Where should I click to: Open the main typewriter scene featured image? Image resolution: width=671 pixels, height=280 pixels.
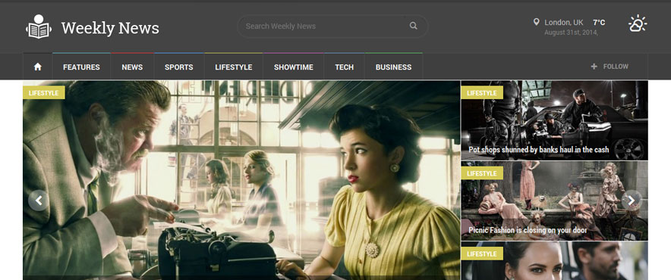(241, 180)
